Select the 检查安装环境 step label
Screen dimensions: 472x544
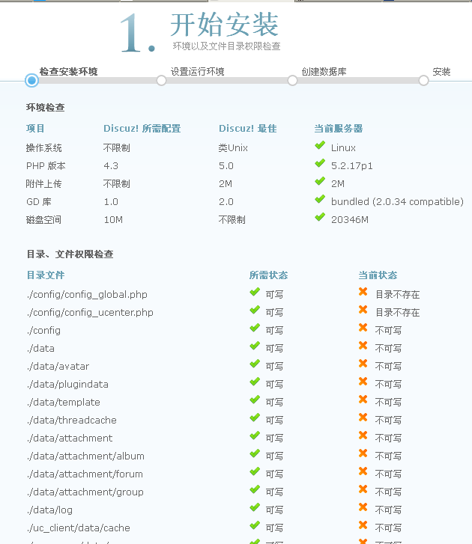[68, 72]
